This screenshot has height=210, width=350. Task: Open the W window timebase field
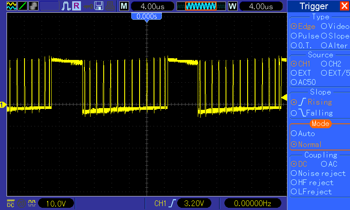(261, 6)
